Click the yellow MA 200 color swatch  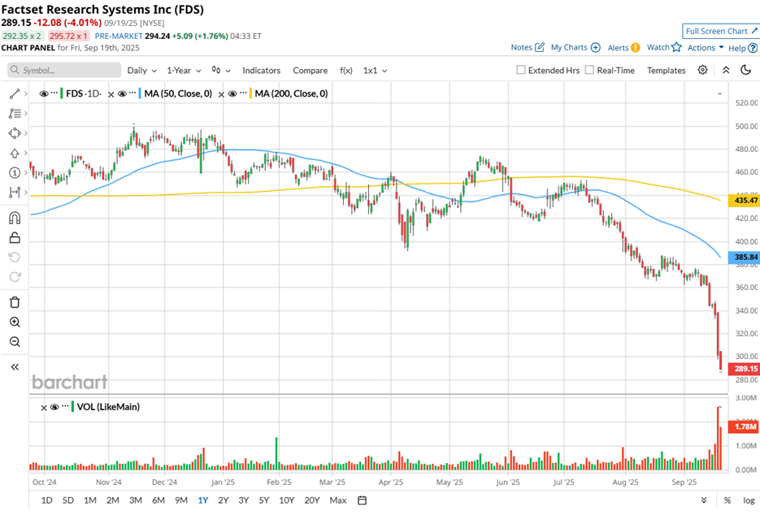(250, 93)
